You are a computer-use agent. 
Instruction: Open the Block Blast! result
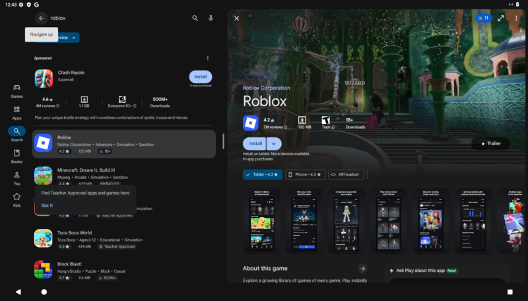click(124, 270)
